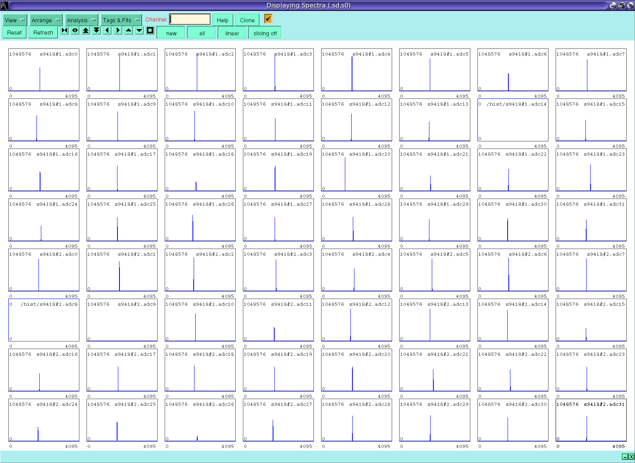This screenshot has width=635, height=463.
Task: Select the s9418#1.adc20 spectrum plot
Action: (356, 170)
